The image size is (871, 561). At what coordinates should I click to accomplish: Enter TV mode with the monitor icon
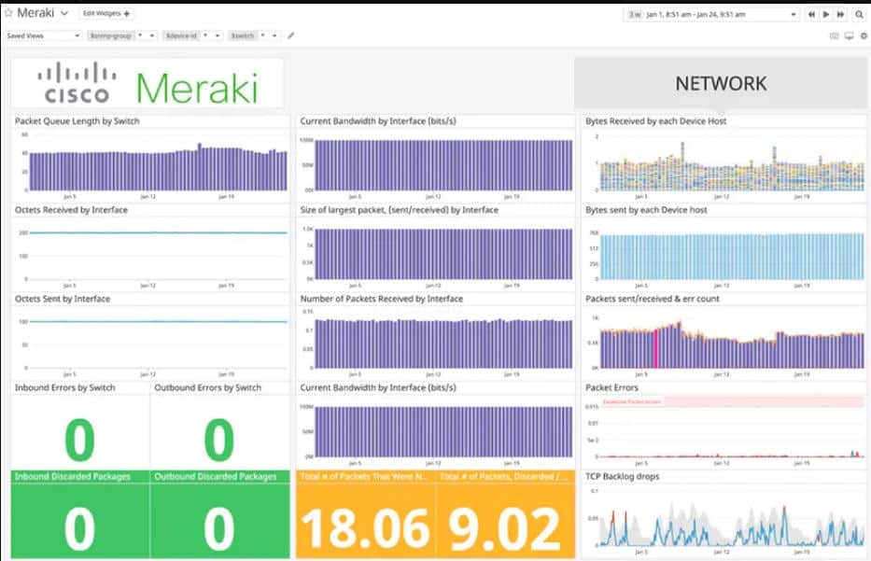click(849, 35)
